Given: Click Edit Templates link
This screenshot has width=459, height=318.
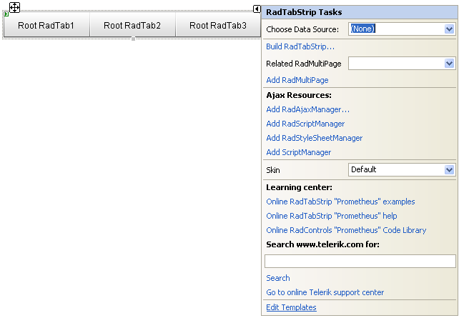Looking at the screenshot, I should click(291, 307).
